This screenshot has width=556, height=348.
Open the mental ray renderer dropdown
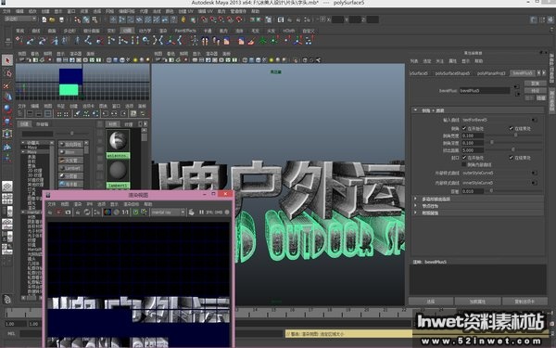pos(168,212)
